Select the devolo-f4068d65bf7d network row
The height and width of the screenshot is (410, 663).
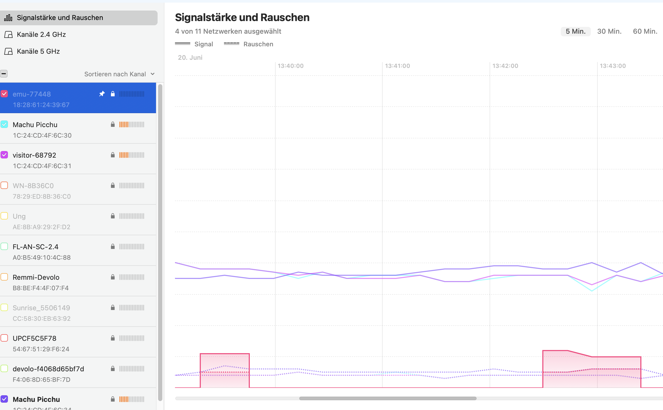click(x=48, y=369)
